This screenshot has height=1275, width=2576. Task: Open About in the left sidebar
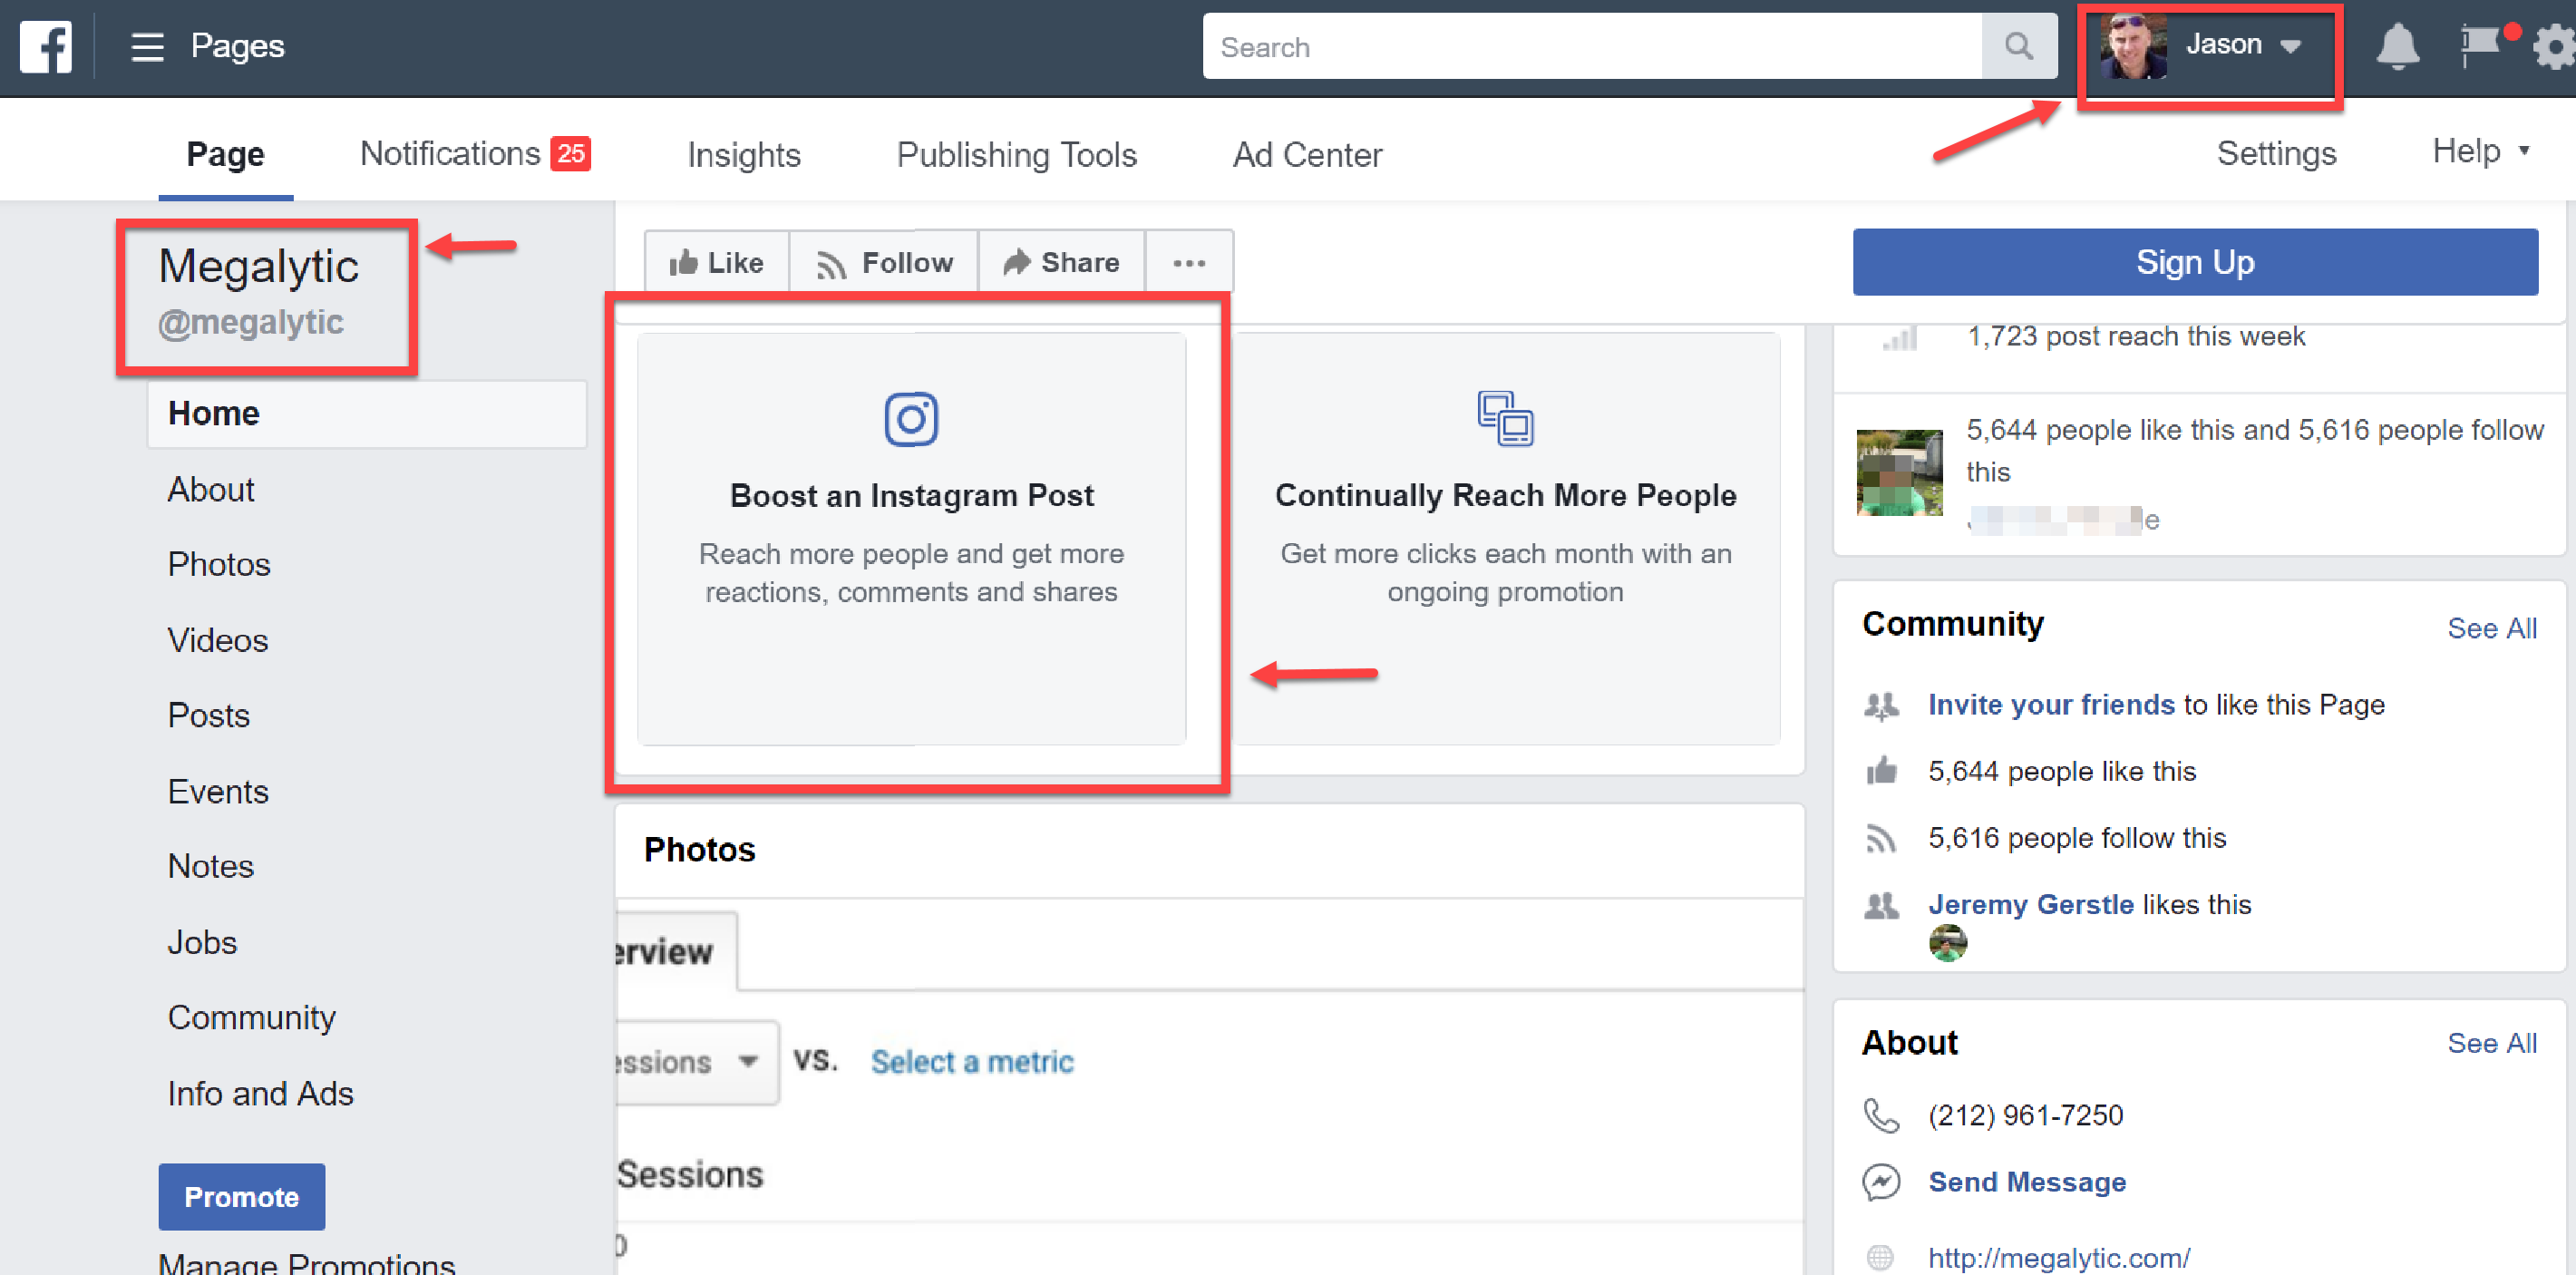(211, 489)
